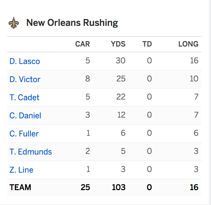This screenshot has width=211, height=205.
Task: Open T. Cadet player page
Action: point(24,97)
